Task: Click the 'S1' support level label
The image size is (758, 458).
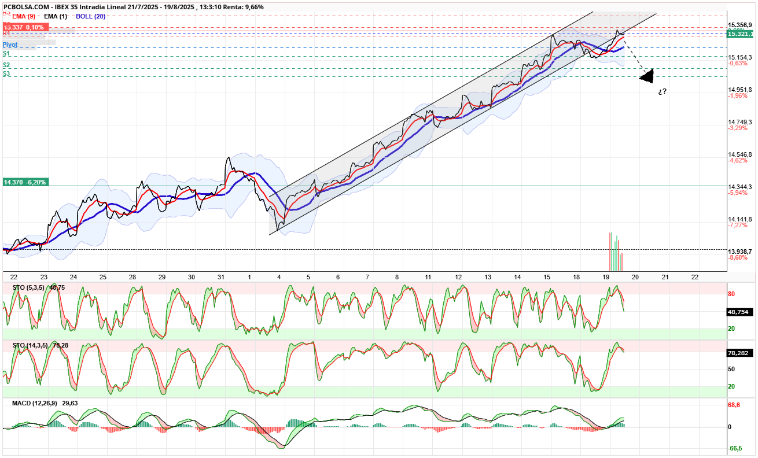Action: [x=6, y=53]
